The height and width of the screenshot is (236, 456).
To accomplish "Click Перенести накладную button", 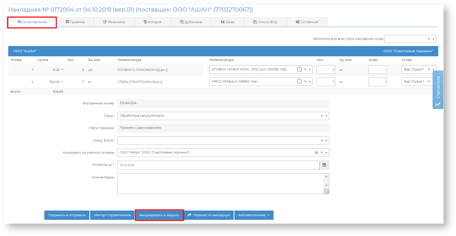I will point(209,215).
